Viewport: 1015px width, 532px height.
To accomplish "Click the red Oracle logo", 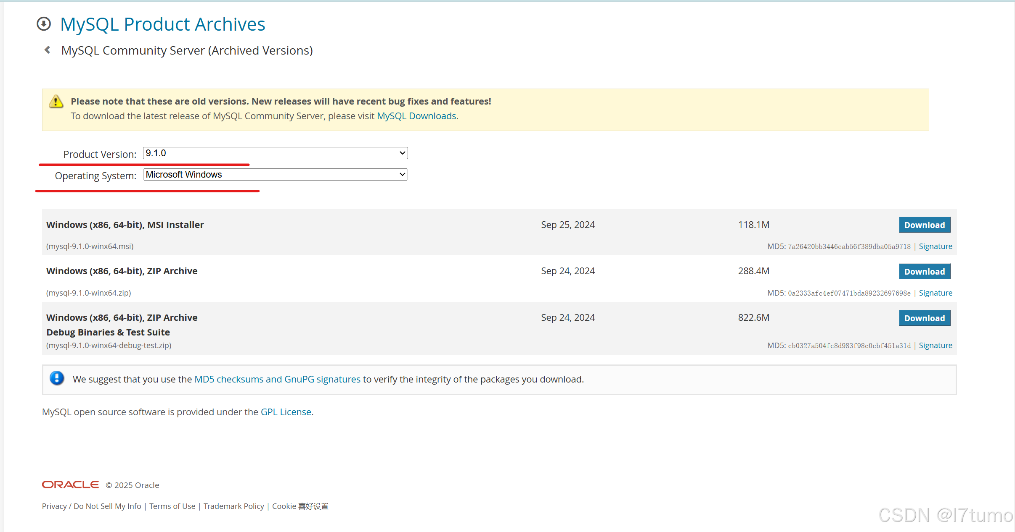I will (x=70, y=485).
